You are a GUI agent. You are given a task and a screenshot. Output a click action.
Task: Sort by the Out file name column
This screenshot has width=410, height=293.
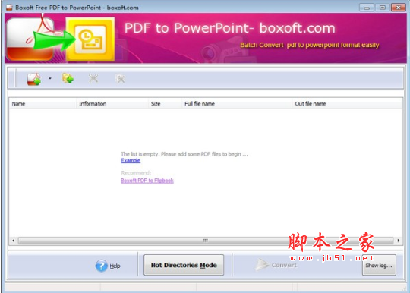[347, 104]
